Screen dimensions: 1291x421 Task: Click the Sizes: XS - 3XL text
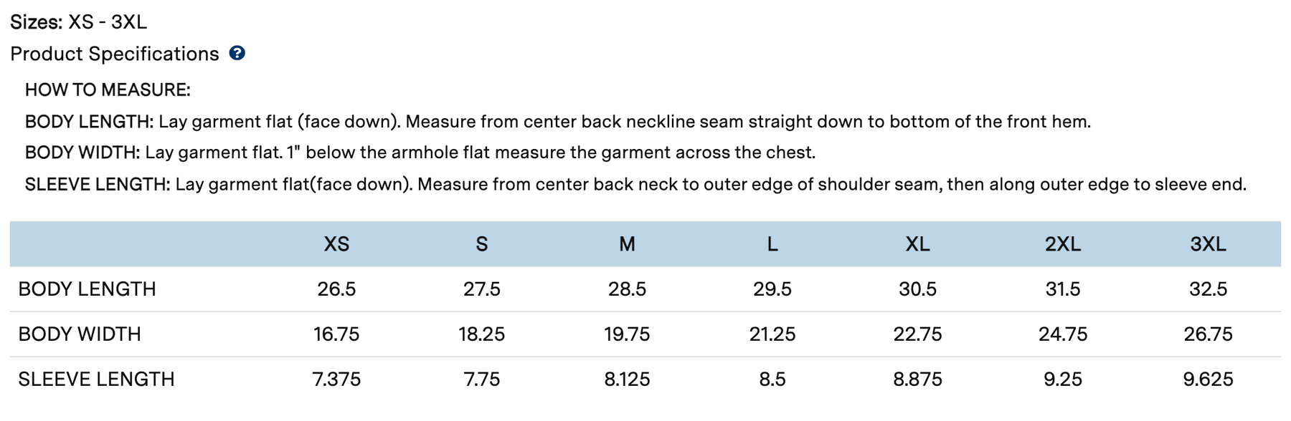click(x=78, y=22)
